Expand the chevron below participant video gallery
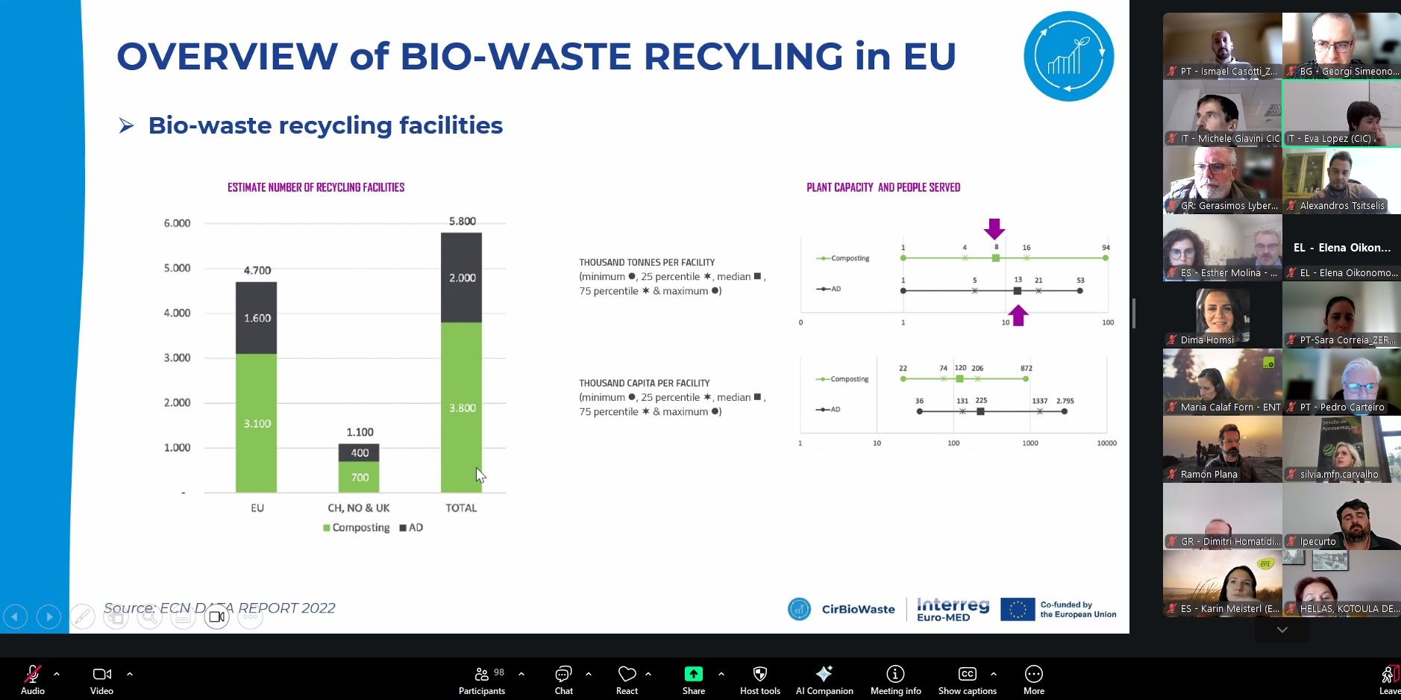 click(1282, 630)
